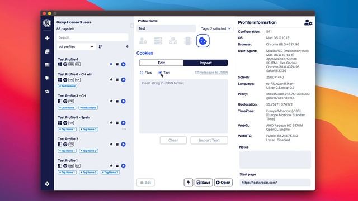Select Test Profile 5 - Spain entry
The width and height of the screenshot is (358, 201).
(74, 117)
